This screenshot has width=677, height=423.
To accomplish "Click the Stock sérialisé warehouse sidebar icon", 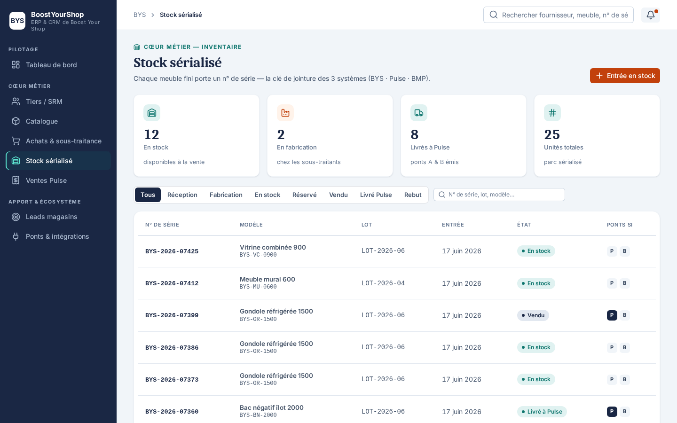I will (x=16, y=161).
